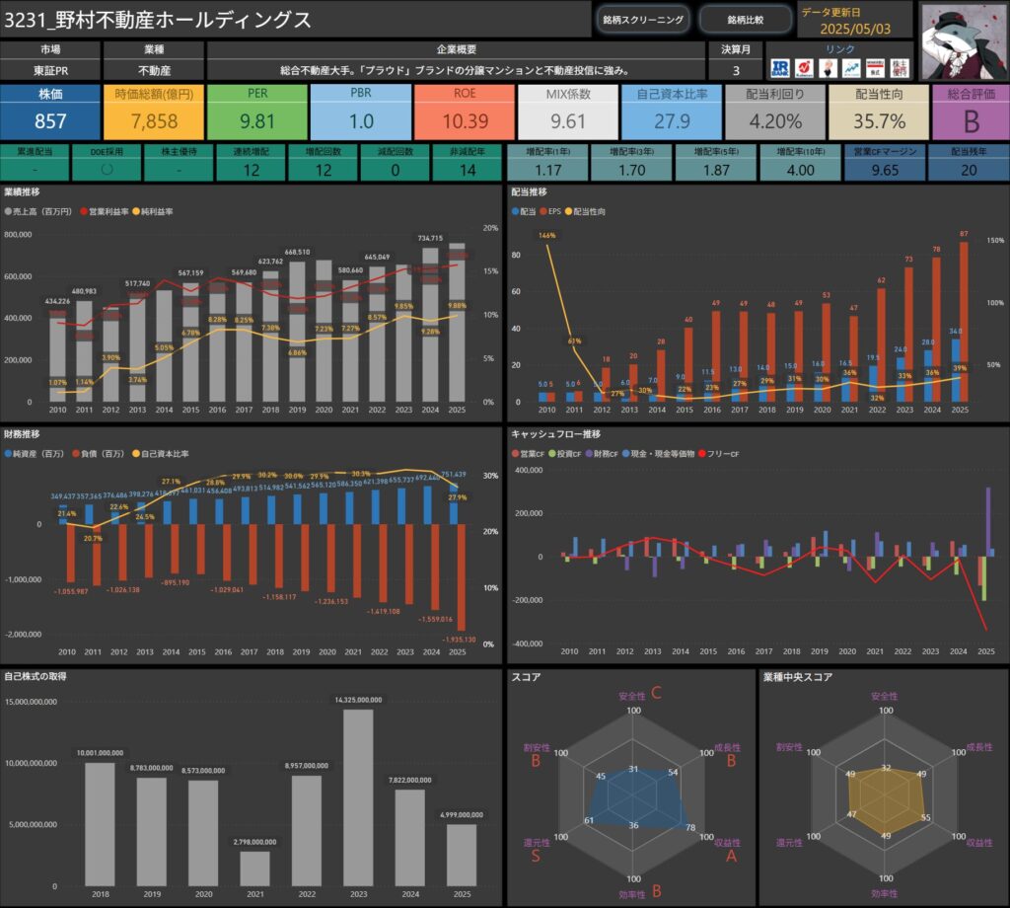Image resolution: width=1010 pixels, height=908 pixels.
Task: Click the 連続増配 12 cell
Action: point(252,163)
